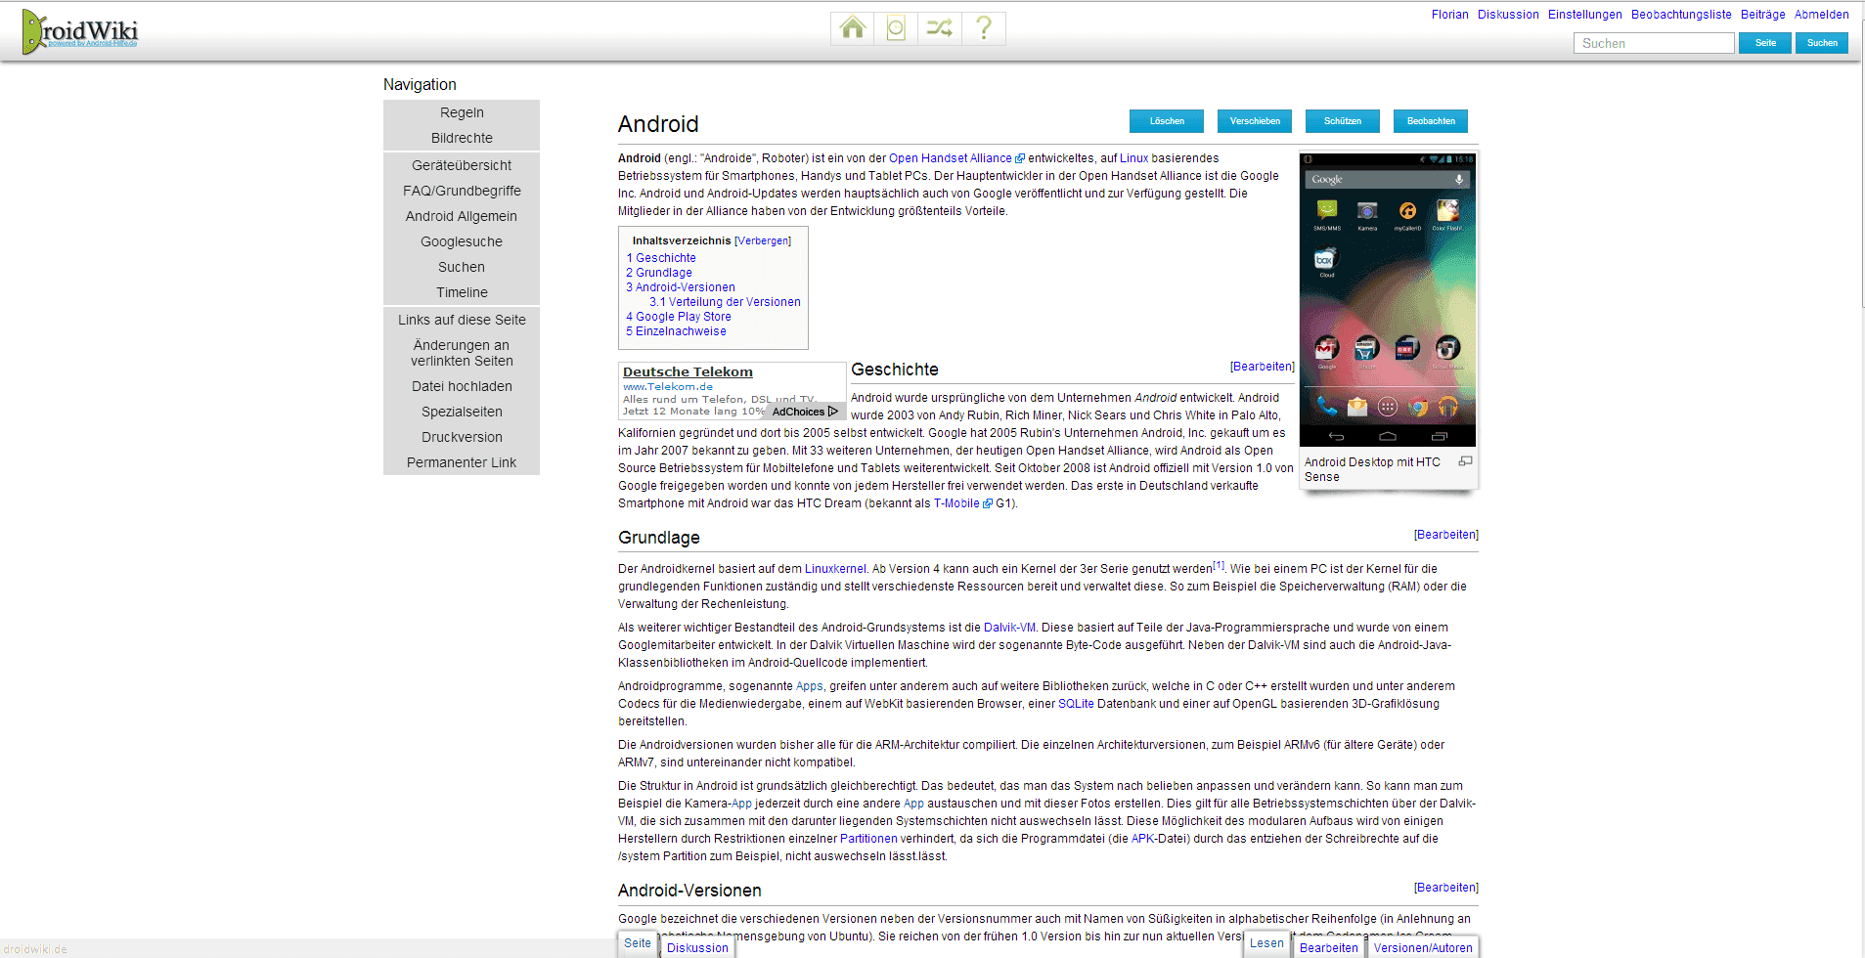The width and height of the screenshot is (1865, 958).
Task: Click the random page shuffle icon
Action: (940, 28)
